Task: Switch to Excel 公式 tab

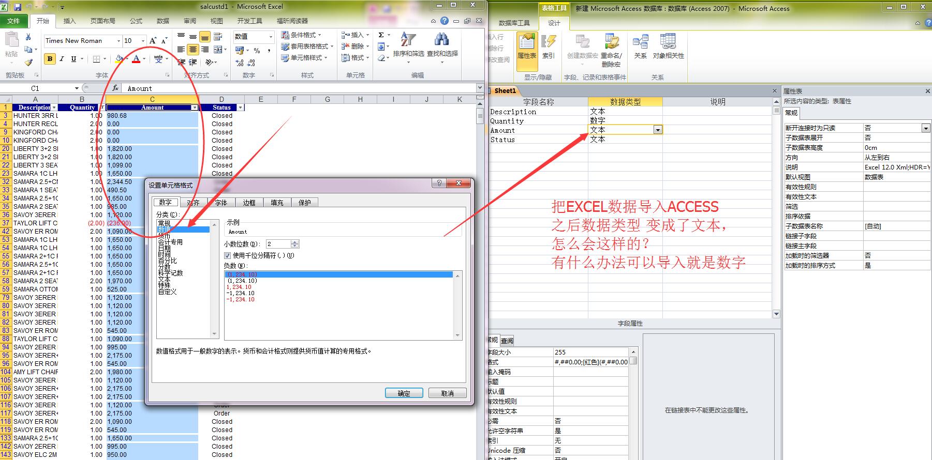Action: point(136,21)
